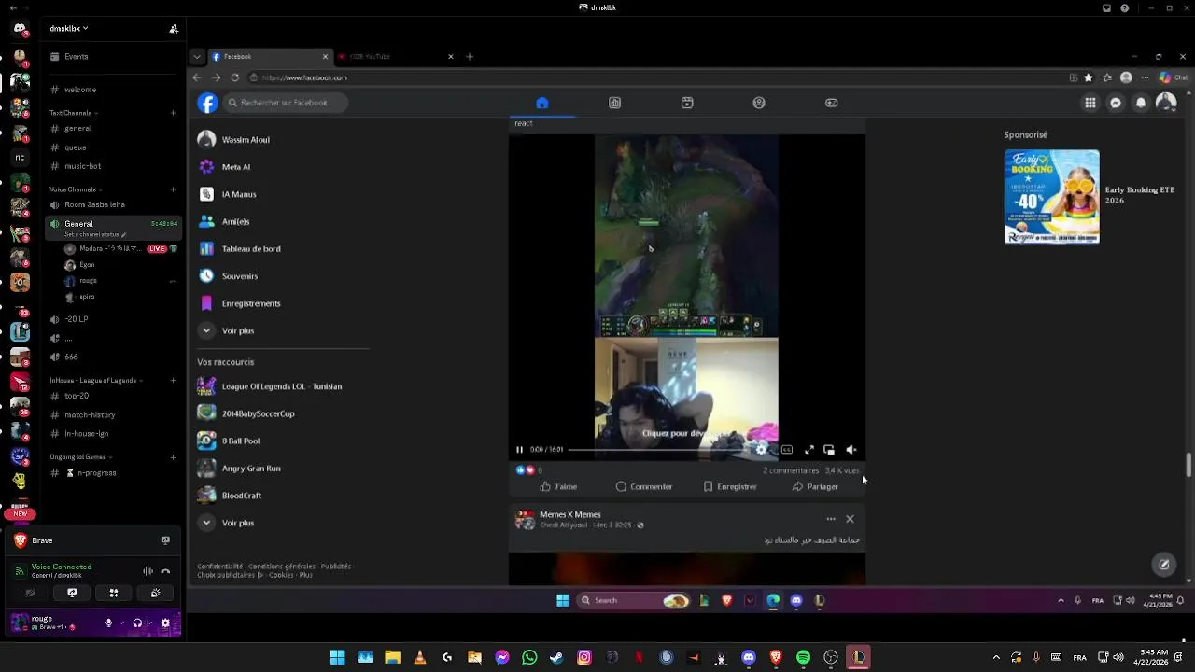Screen dimensions: 1195x672
Task: Open the #general text channel
Action: click(78, 128)
